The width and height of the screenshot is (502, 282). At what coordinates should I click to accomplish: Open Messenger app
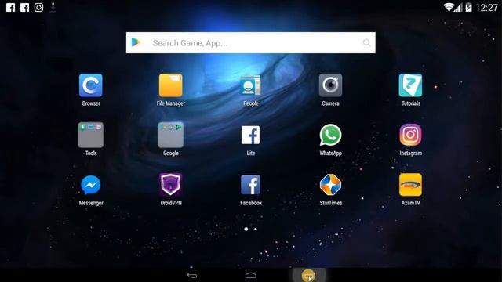(91, 185)
